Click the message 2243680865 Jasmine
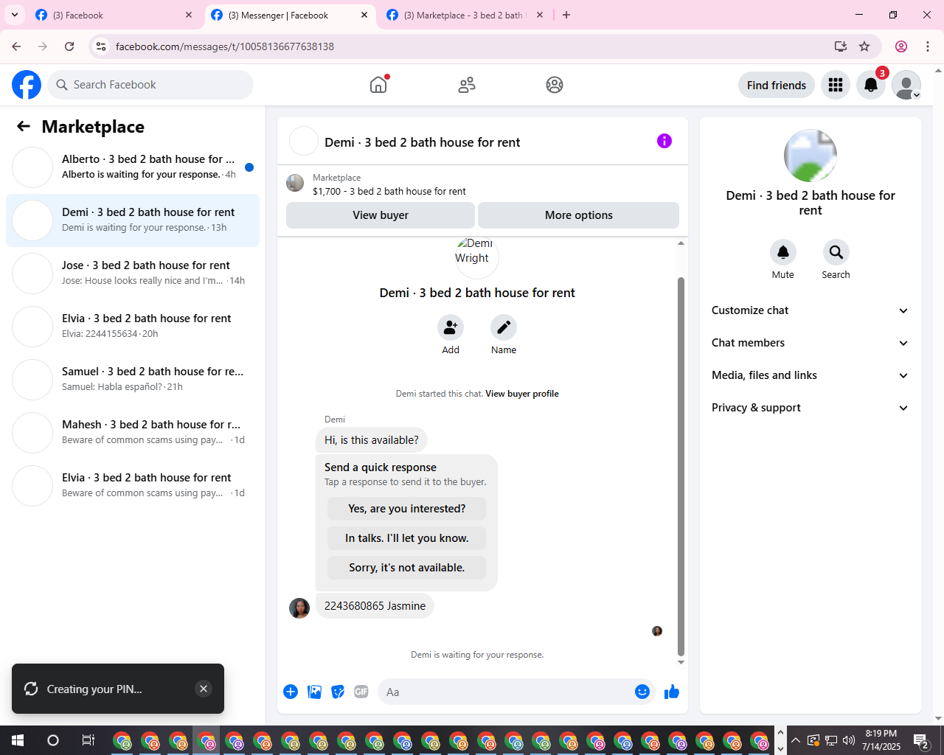Screen dimensions: 944x755 click(375, 606)
